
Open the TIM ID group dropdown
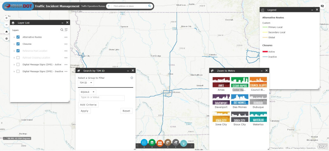click(x=86, y=83)
